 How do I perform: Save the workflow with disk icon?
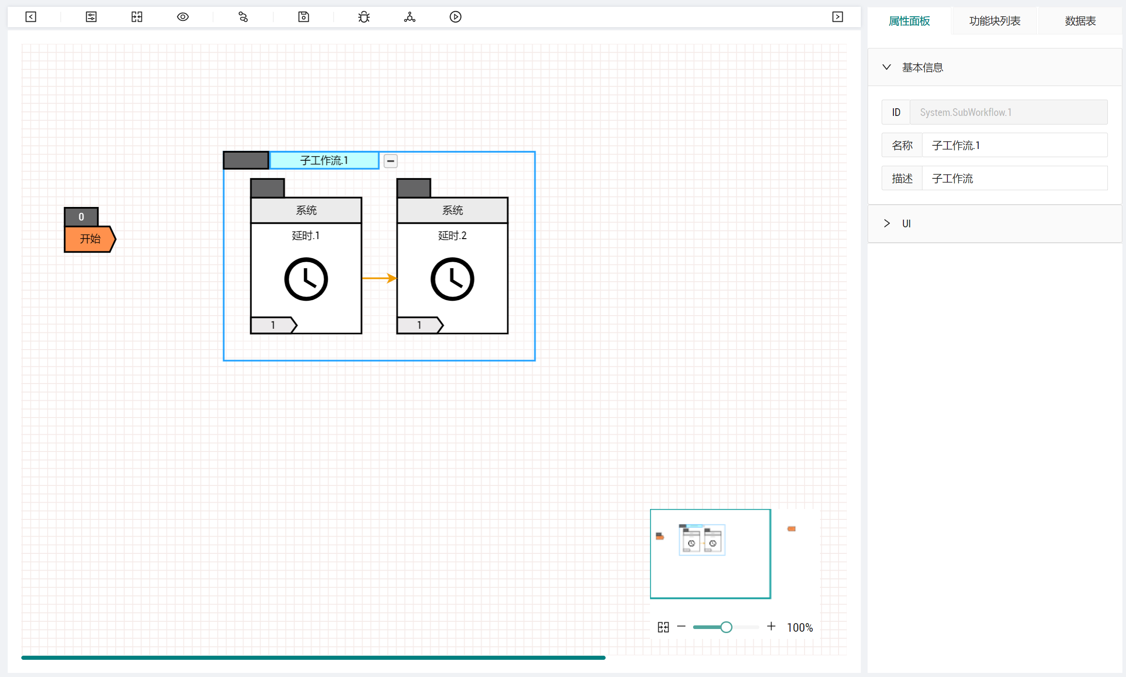[x=304, y=17]
